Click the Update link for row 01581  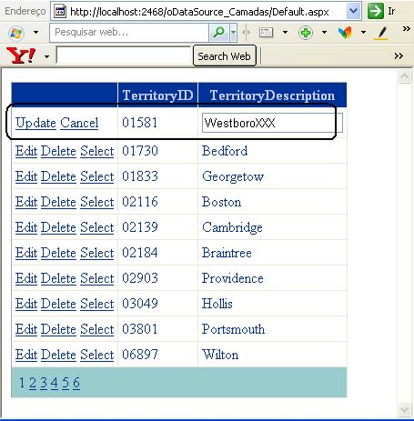(x=35, y=123)
